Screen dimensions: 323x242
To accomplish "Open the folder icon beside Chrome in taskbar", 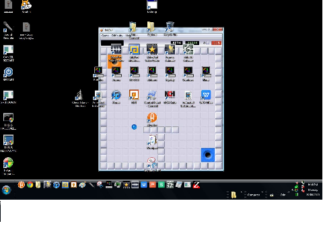I will click(38, 185).
